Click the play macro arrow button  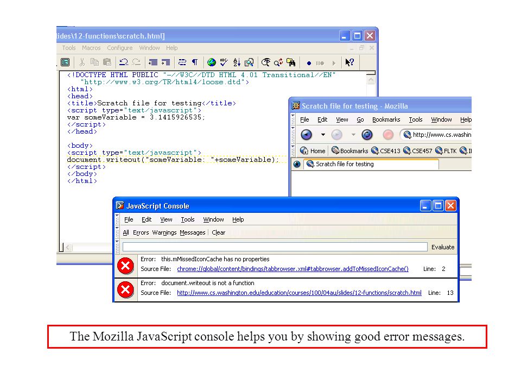tap(334, 63)
